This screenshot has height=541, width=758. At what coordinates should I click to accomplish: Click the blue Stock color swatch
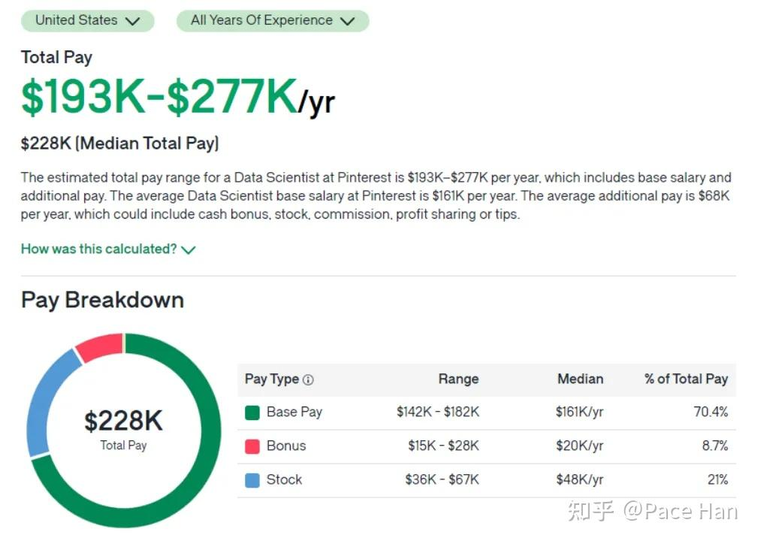pyautogui.click(x=252, y=480)
